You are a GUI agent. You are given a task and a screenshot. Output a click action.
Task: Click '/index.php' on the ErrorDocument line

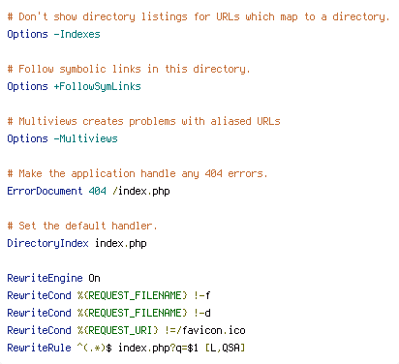pyautogui.click(x=141, y=191)
